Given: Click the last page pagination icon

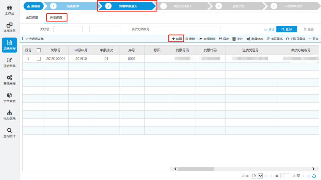Looking at the screenshot, I should click(x=309, y=176).
